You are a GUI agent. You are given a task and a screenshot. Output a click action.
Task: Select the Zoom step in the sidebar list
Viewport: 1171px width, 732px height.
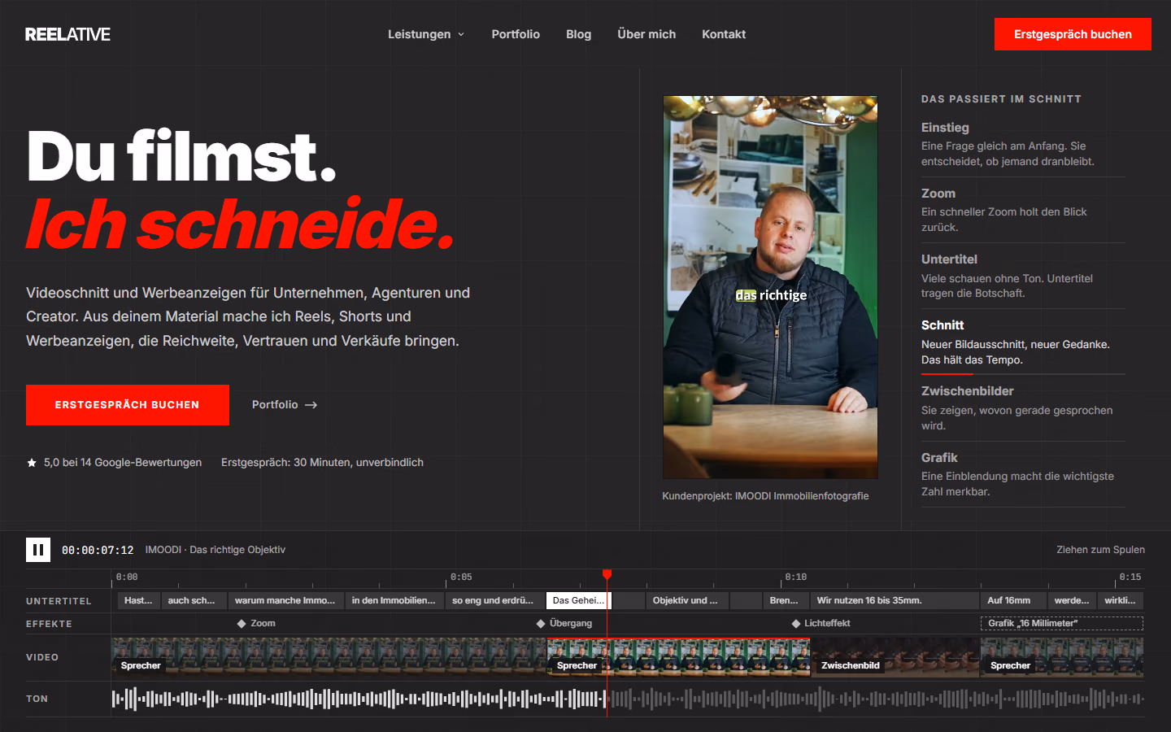(x=1023, y=210)
